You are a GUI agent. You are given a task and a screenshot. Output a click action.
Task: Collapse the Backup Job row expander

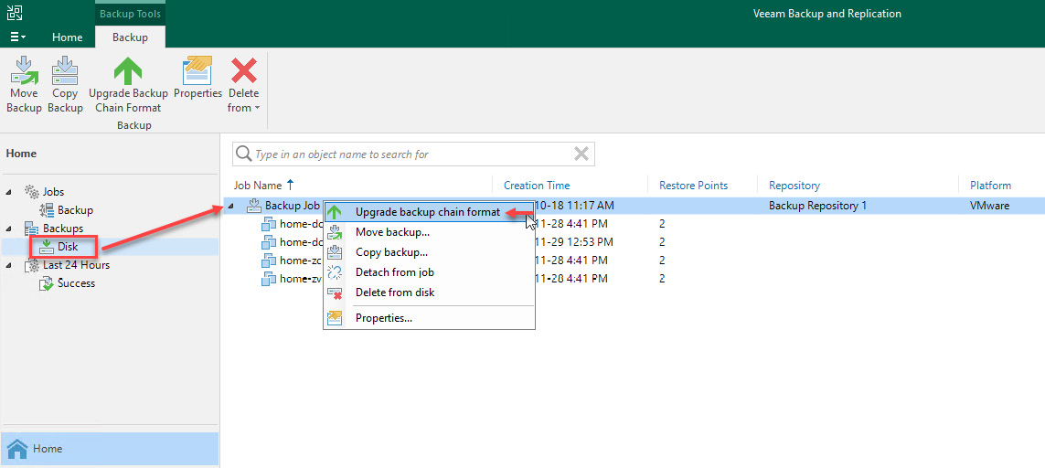point(230,206)
